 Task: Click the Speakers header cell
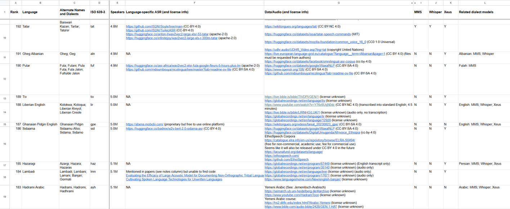(x=117, y=12)
